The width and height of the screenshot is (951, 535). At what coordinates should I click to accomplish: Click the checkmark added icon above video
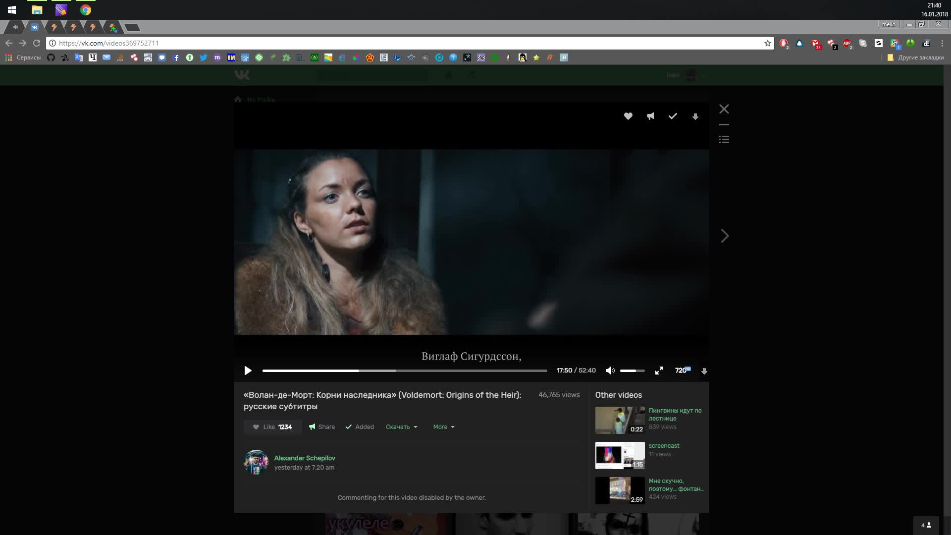click(673, 116)
